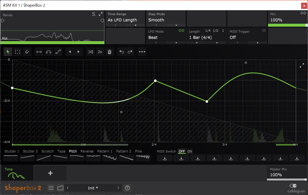Open the Time Range dropdown
The height and width of the screenshot is (195, 308).
point(122,20)
